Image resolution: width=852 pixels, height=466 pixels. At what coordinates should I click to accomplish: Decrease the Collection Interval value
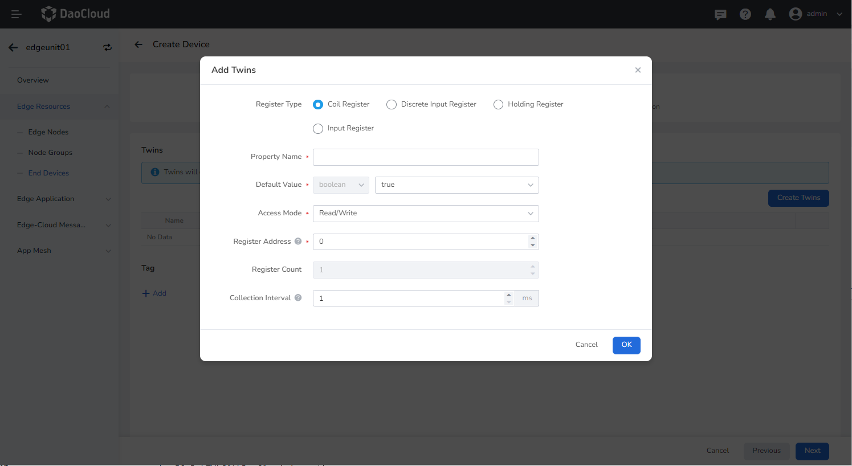(x=509, y=302)
